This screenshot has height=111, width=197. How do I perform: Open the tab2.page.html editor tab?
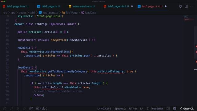[x=16, y=6]
